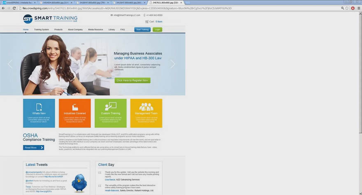This screenshot has height=195, width=362.
Task: Click the vertical scrollbar thumb
Action: 360,74
